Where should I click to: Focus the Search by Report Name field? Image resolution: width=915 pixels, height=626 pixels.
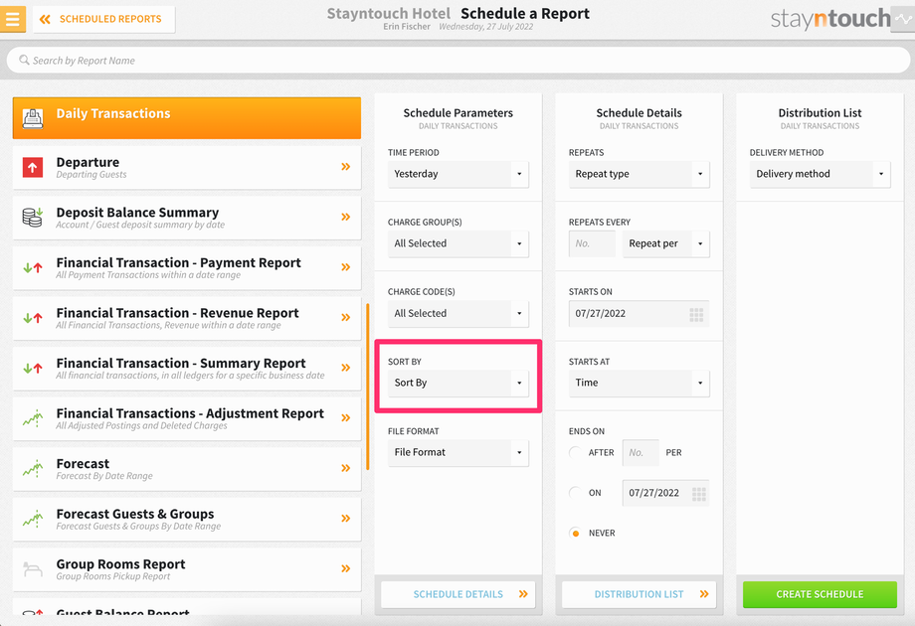tap(458, 60)
